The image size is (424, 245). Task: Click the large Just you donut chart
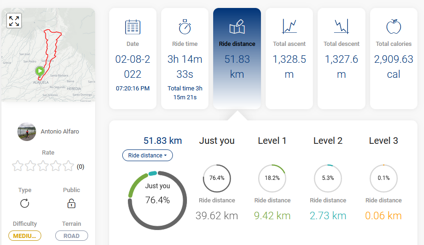pyautogui.click(x=157, y=200)
